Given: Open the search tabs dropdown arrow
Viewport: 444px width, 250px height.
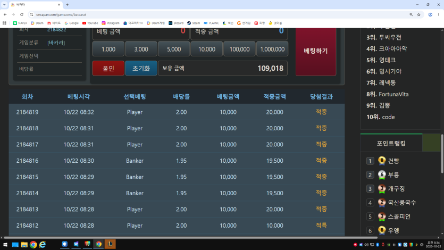Looking at the screenshot, I should click(4, 5).
